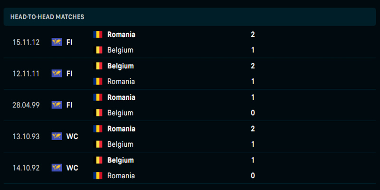Select the FI competition label for 28.04.99

(x=69, y=105)
